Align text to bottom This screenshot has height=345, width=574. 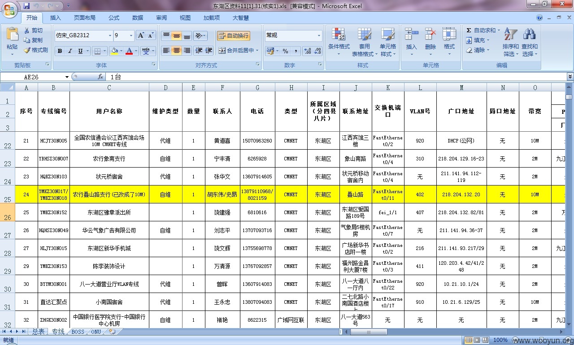[x=187, y=36]
